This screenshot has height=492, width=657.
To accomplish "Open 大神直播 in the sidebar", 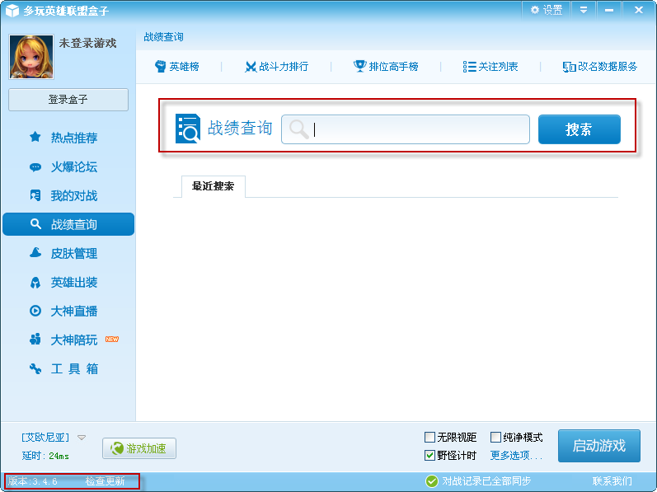I will tap(68, 311).
